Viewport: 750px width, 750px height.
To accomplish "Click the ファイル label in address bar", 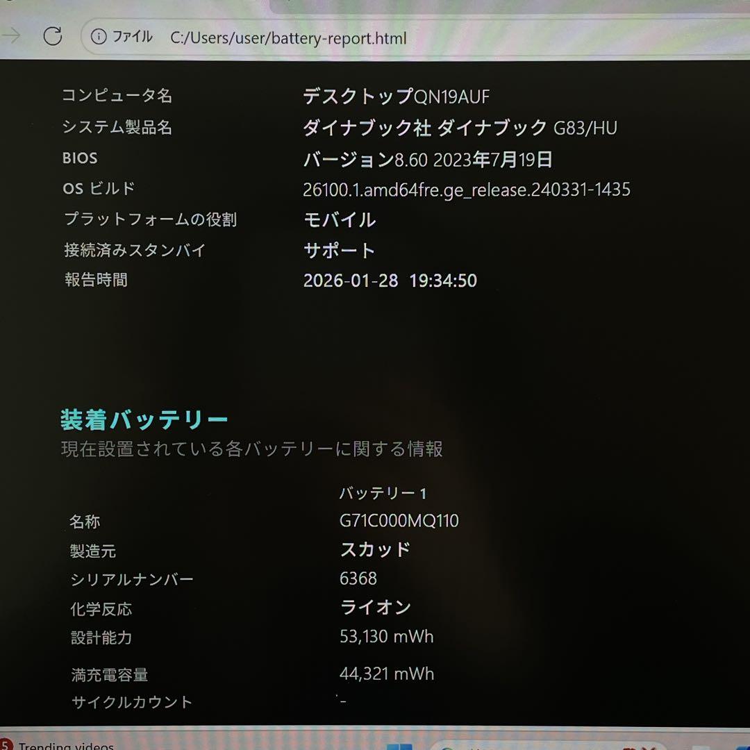I will tap(132, 37).
